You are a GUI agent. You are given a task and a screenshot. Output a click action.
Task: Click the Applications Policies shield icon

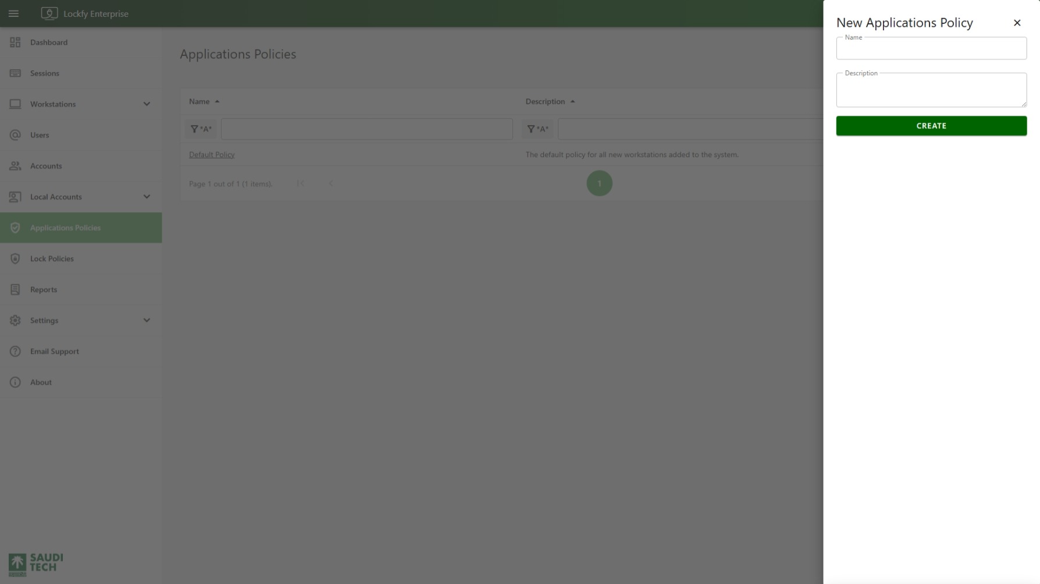pyautogui.click(x=15, y=227)
